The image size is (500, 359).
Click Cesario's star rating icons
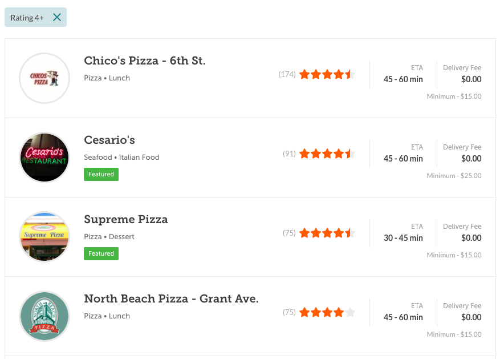pyautogui.click(x=327, y=154)
